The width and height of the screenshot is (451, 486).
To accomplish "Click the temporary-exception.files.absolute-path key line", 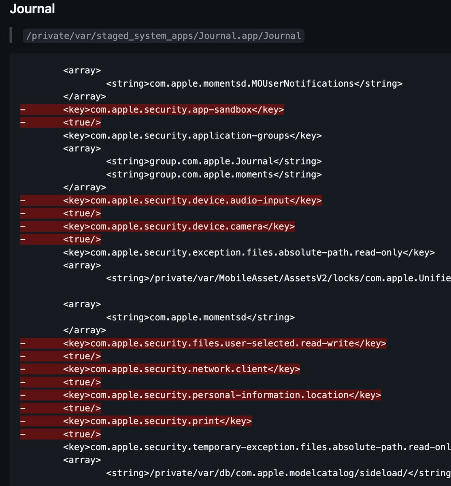I will click(x=257, y=447).
